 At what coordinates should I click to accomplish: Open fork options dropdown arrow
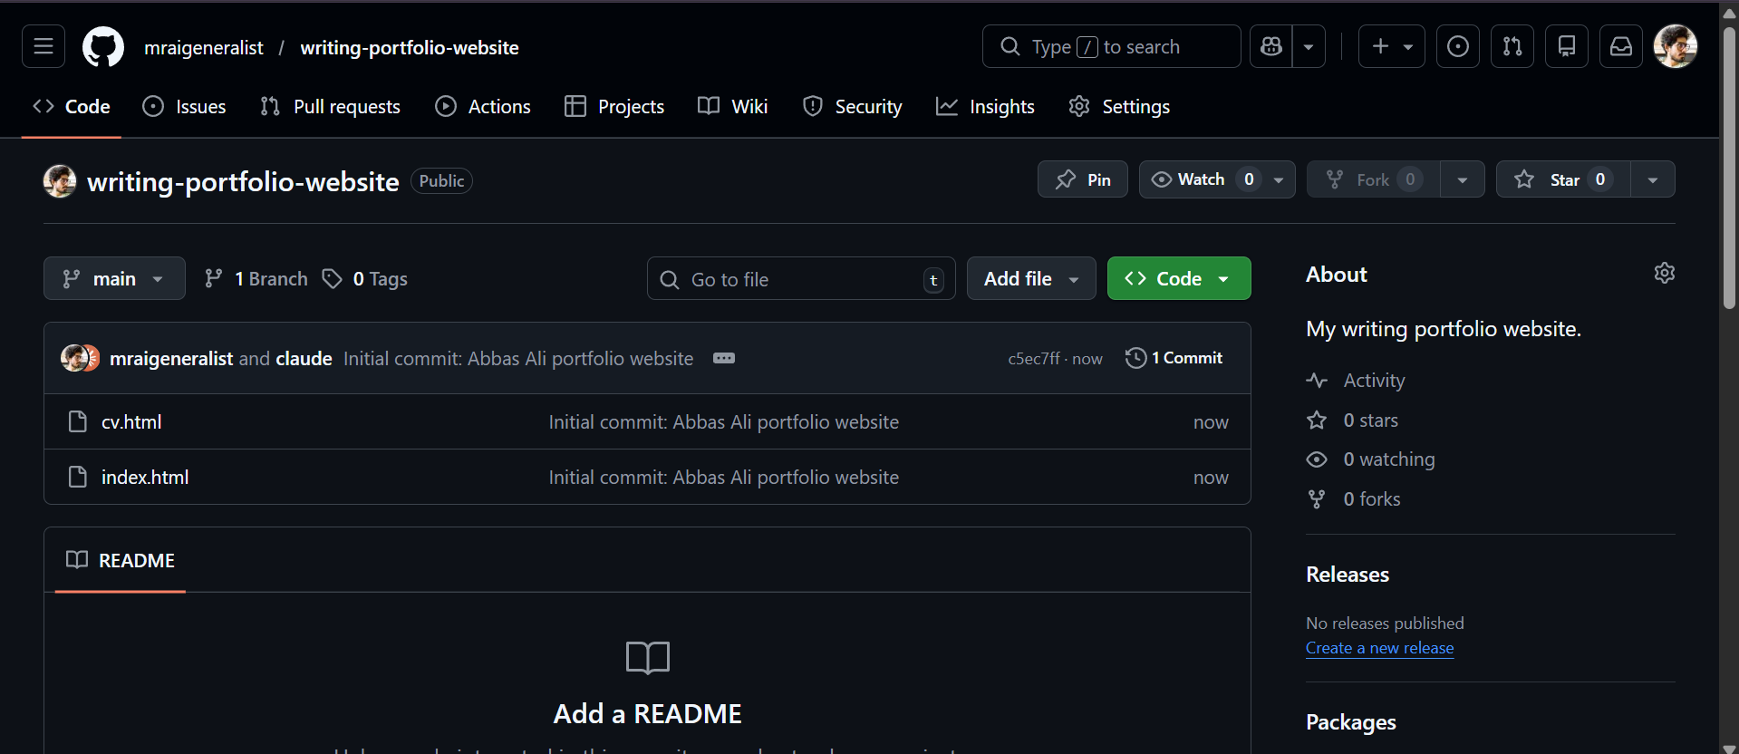coord(1463,179)
